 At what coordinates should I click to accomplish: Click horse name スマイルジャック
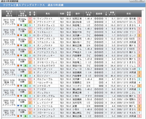[46, 110]
